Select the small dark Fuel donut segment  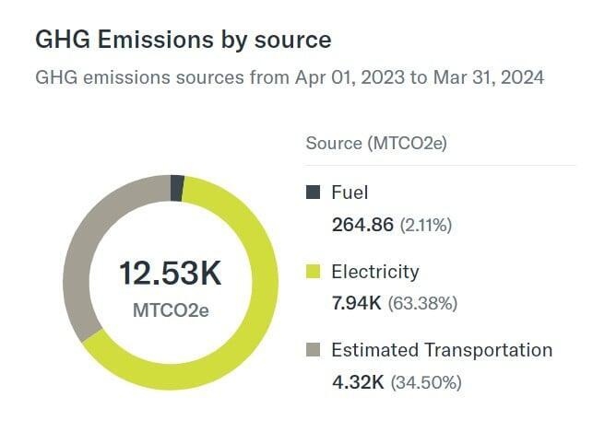tap(177, 188)
